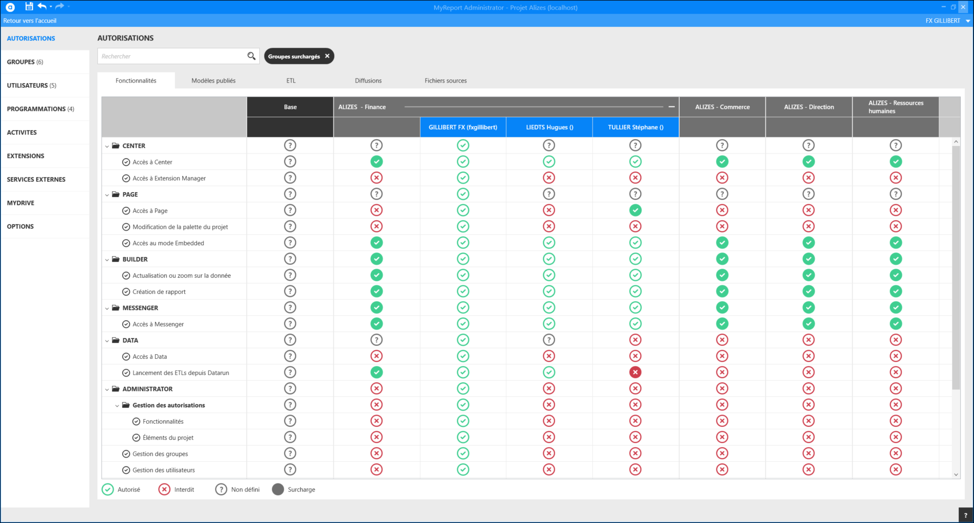Open the Fichiers sources tab
Screen dimensions: 974x523
click(x=445, y=81)
